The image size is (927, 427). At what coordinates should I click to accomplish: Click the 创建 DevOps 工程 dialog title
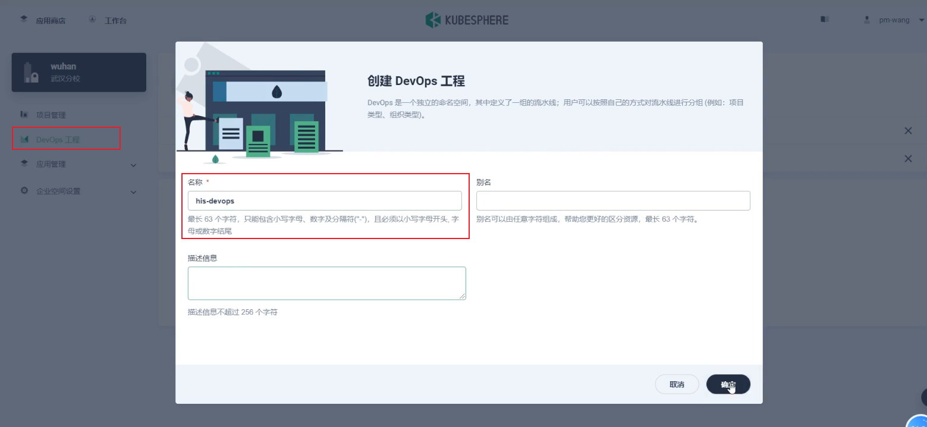(416, 81)
